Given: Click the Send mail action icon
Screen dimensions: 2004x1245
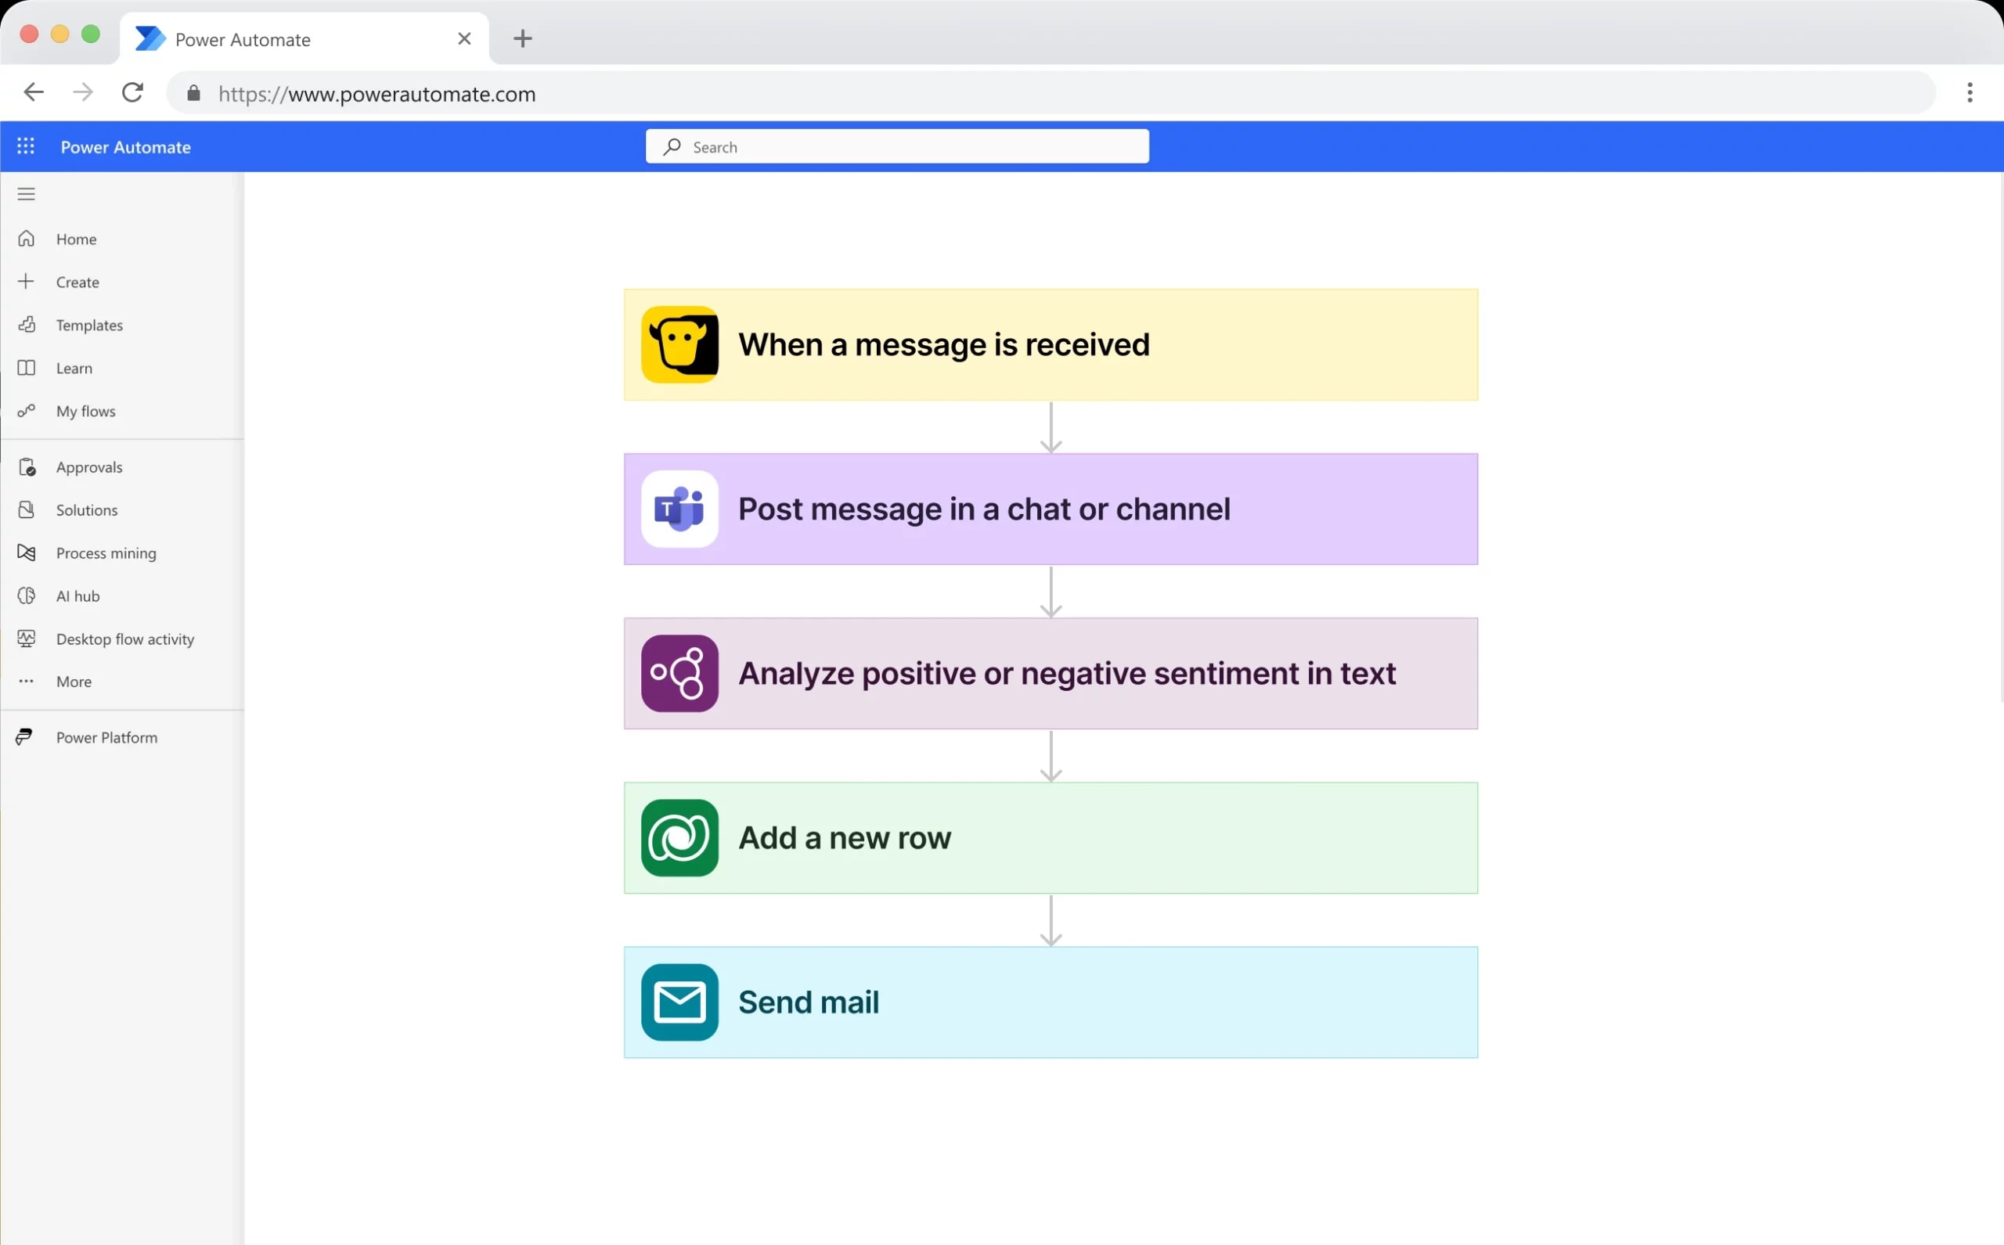Looking at the screenshot, I should (679, 1001).
